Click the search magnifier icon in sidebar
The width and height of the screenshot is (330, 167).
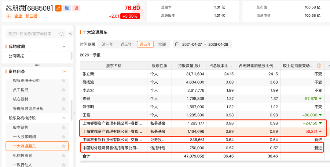click(61, 34)
